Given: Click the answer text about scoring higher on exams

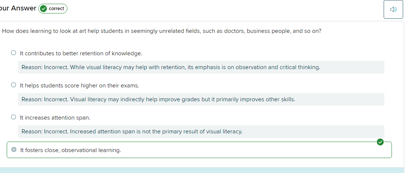Looking at the screenshot, I should [x=79, y=86].
